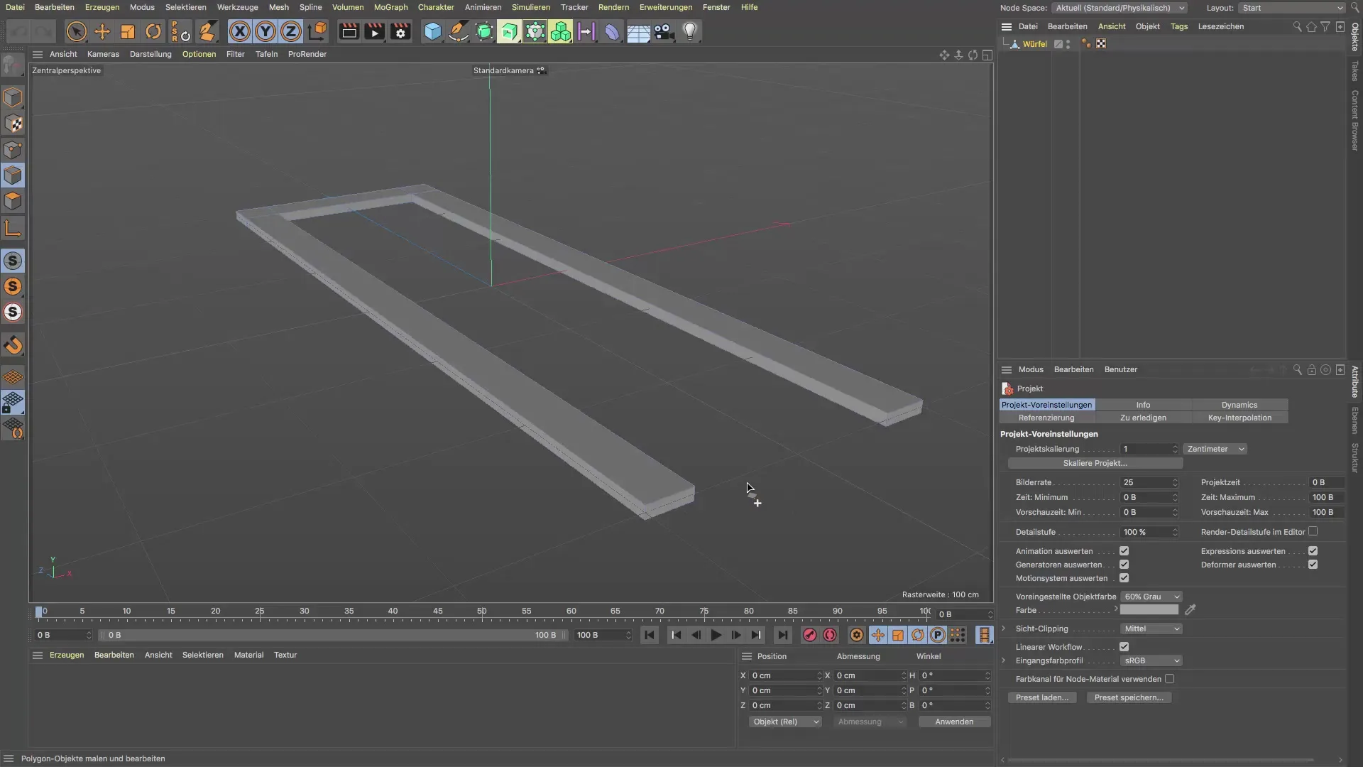The height and width of the screenshot is (767, 1363).
Task: Toggle Z axis lock
Action: tap(291, 31)
